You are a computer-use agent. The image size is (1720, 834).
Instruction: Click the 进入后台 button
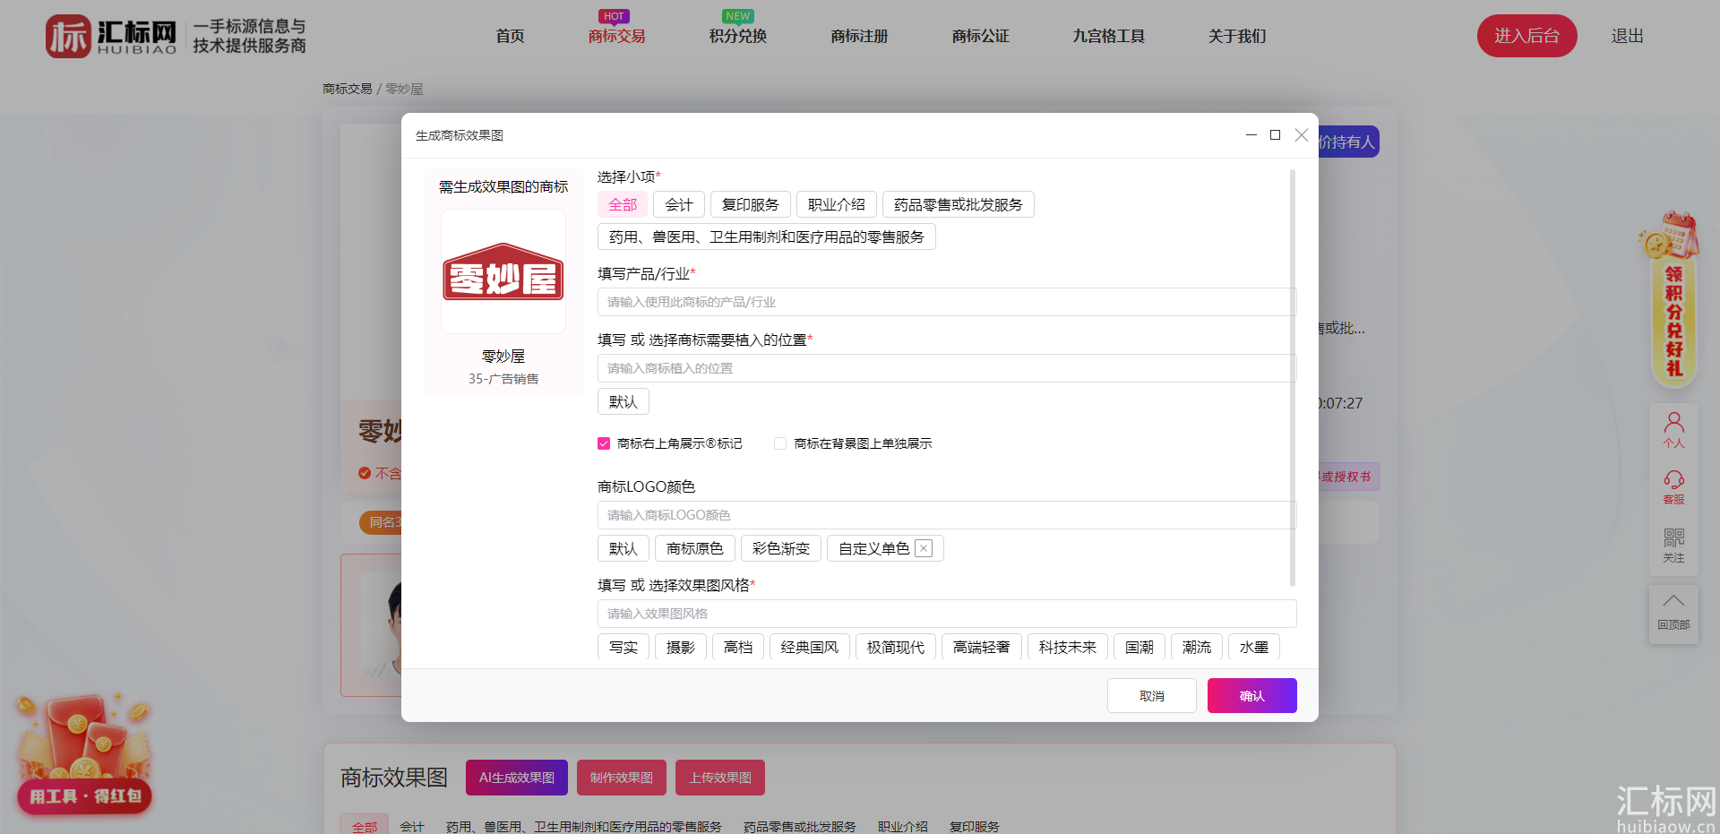pos(1527,36)
